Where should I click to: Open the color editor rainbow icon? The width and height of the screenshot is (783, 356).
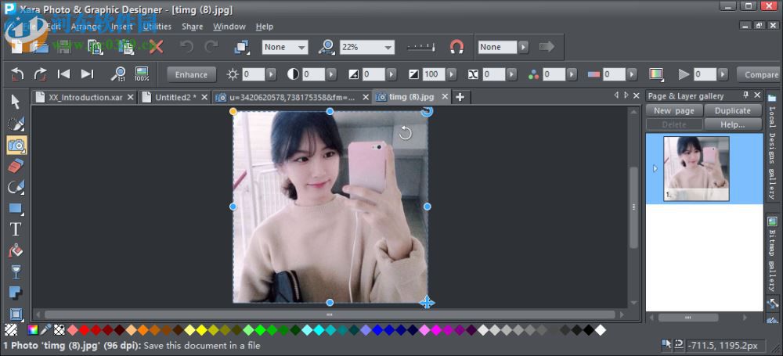tap(32, 329)
